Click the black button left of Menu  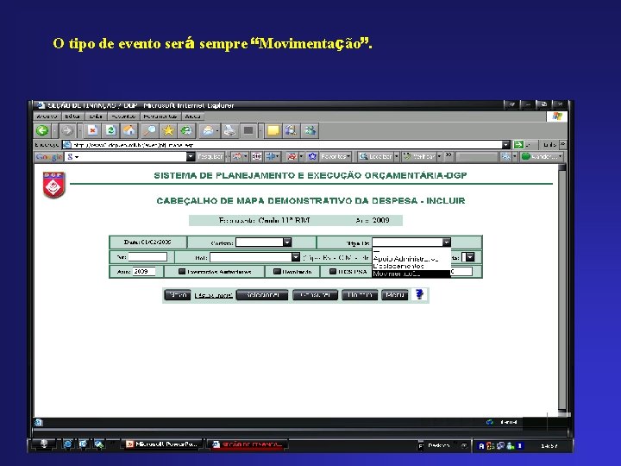click(360, 295)
